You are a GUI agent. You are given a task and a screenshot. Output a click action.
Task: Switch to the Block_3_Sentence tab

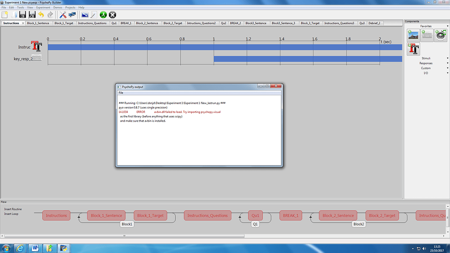[x=256, y=23]
